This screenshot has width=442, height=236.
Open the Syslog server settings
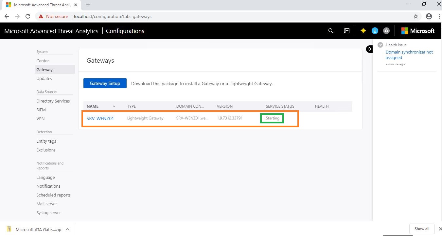49,212
